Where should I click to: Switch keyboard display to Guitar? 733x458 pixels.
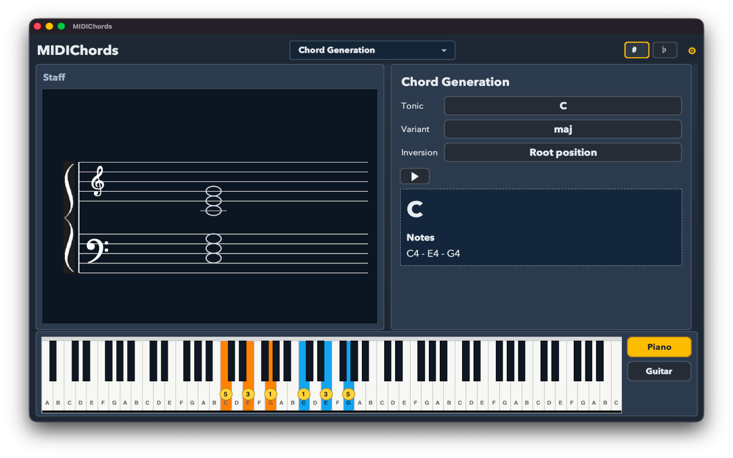[659, 371]
